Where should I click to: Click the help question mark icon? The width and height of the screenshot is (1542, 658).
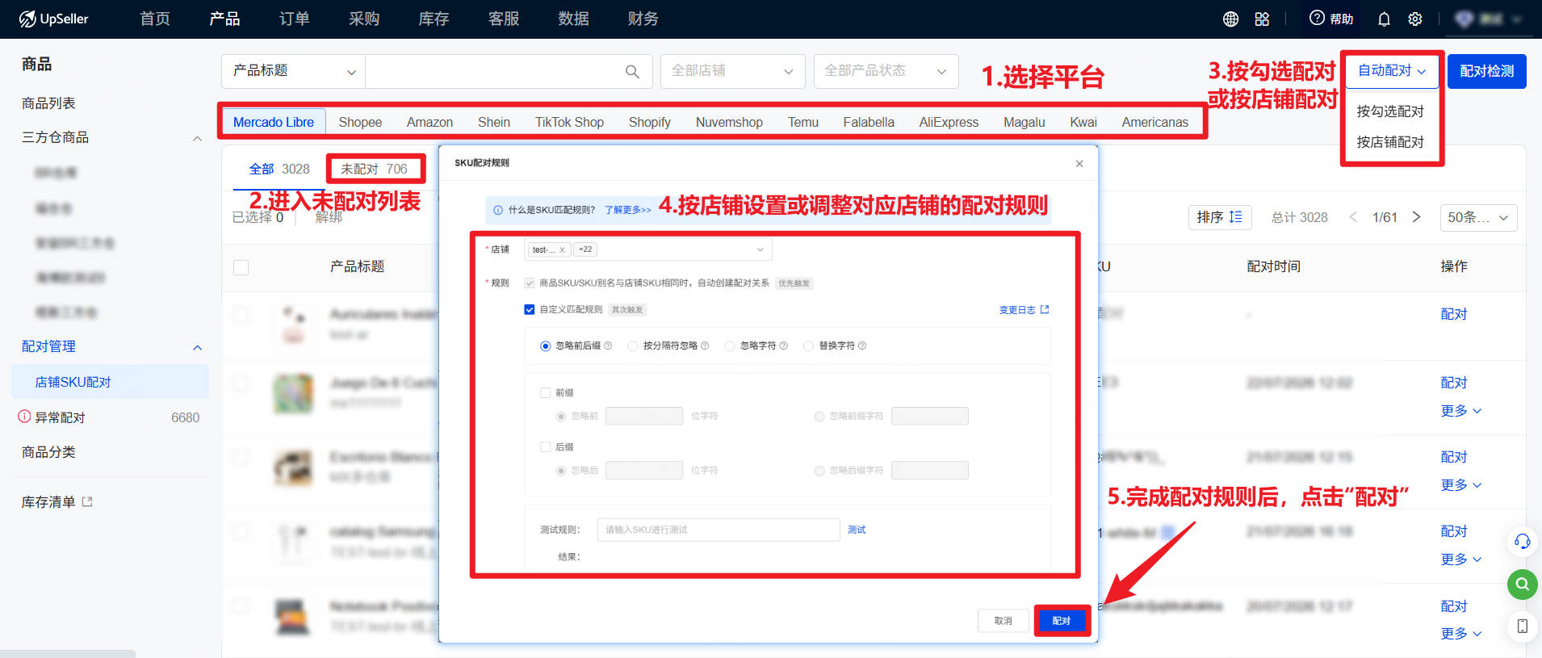(x=1317, y=18)
